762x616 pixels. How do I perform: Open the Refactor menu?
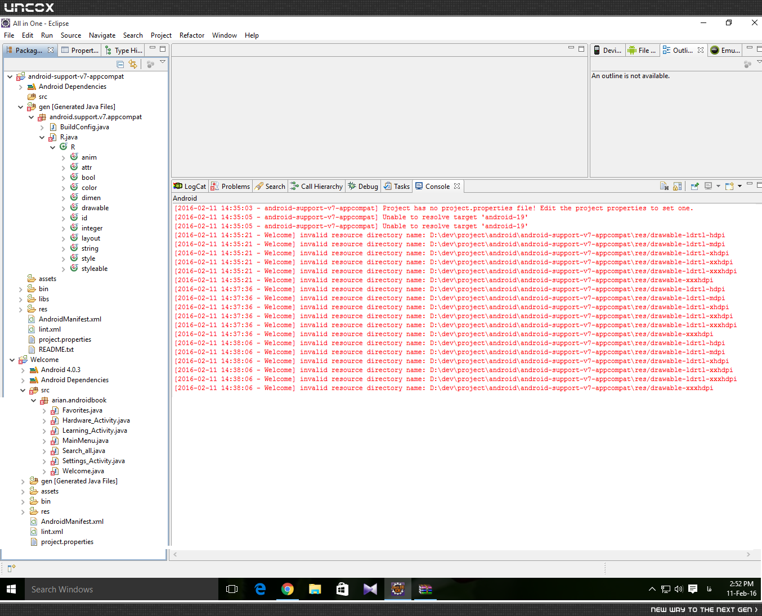pos(192,35)
